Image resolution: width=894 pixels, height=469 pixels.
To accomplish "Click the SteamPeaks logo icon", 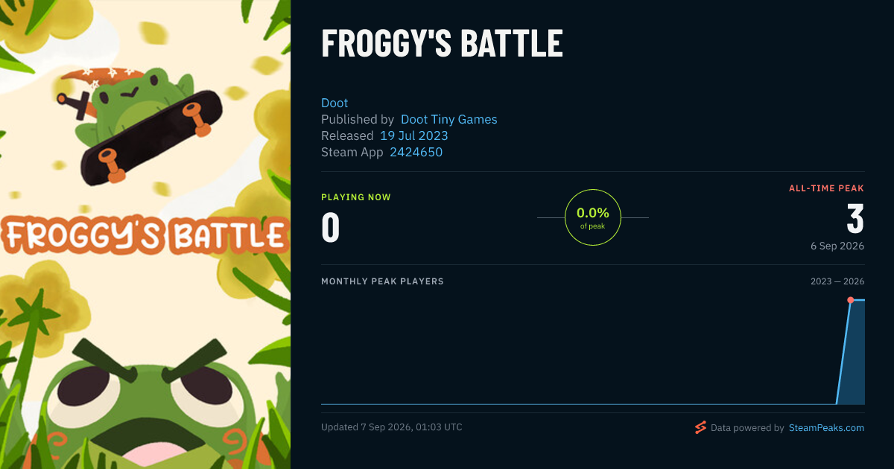I will click(700, 427).
